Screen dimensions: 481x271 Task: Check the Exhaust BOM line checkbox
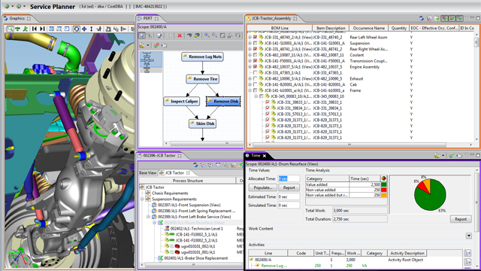[x=256, y=78]
